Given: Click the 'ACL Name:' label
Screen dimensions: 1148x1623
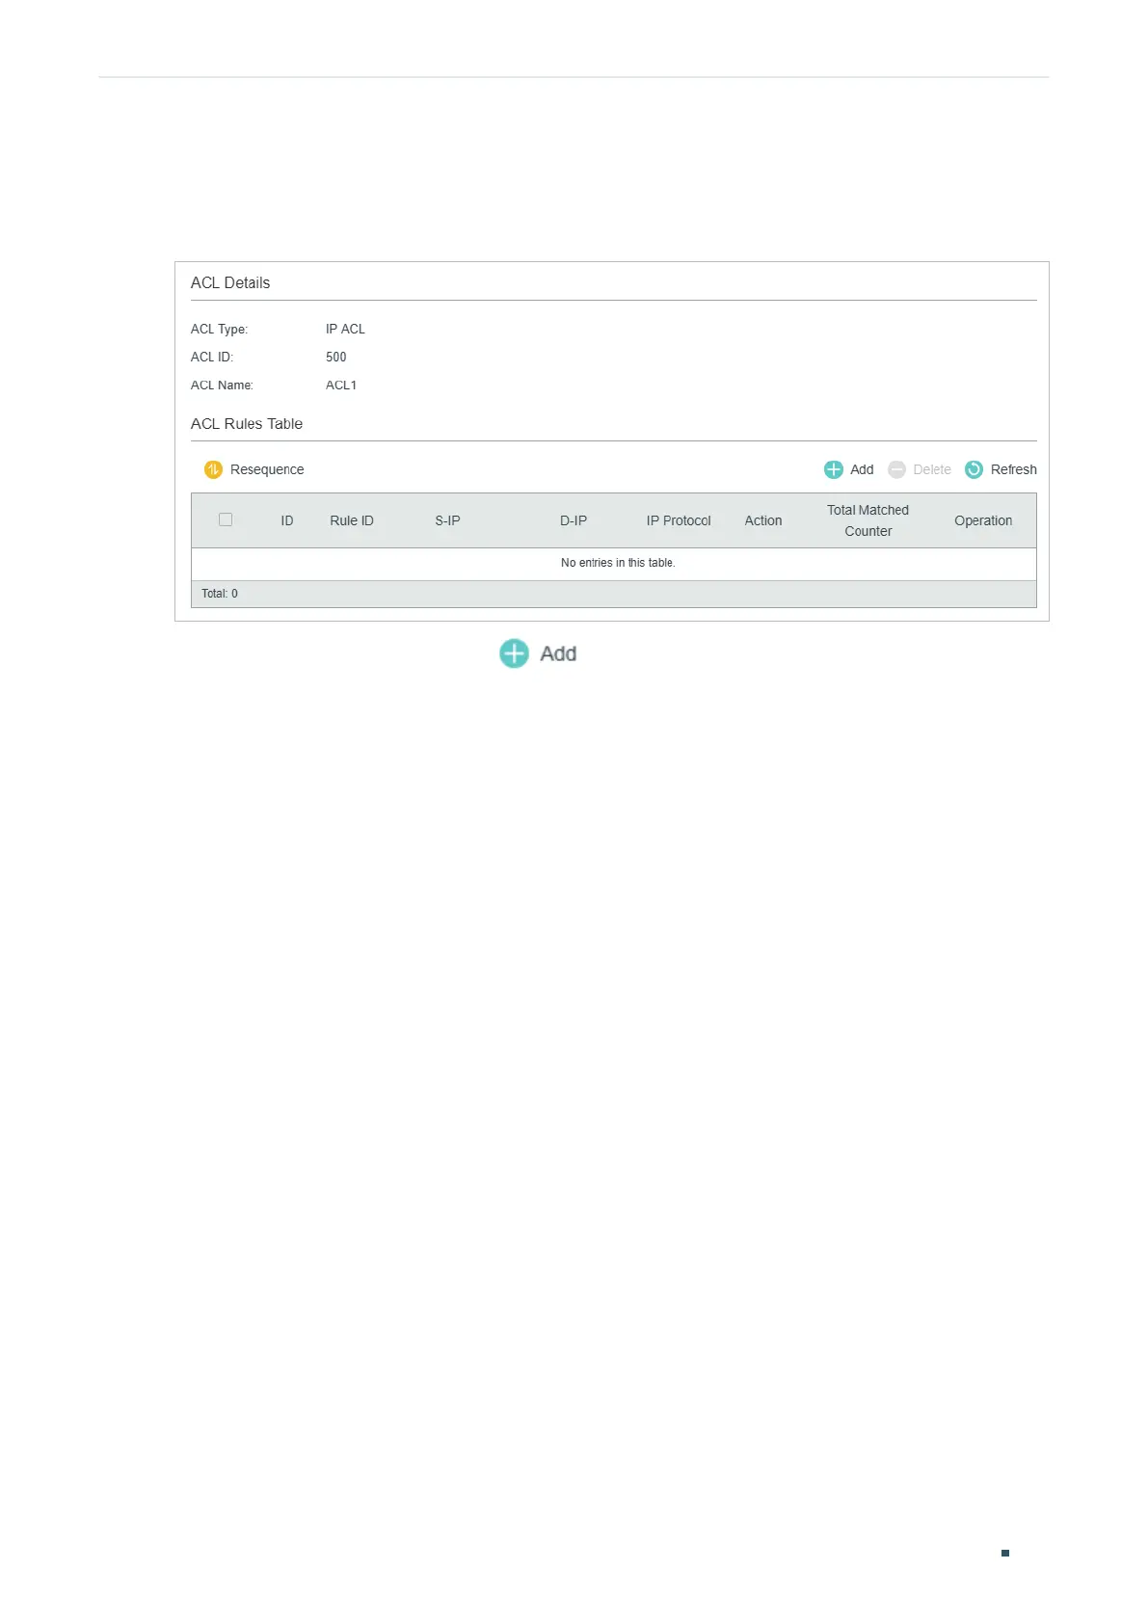Looking at the screenshot, I should [x=222, y=385].
